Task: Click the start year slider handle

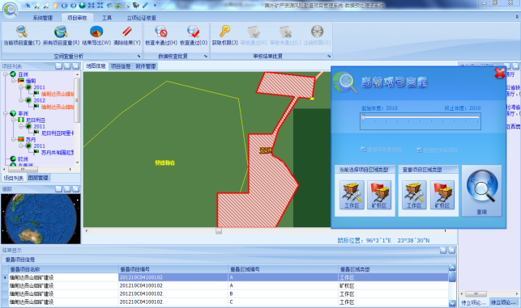Action: point(363,117)
